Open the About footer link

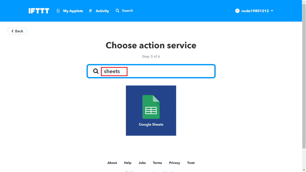(x=112, y=163)
